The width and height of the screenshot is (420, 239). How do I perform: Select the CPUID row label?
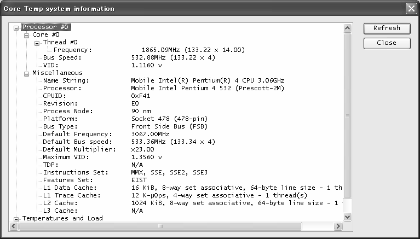[54, 96]
